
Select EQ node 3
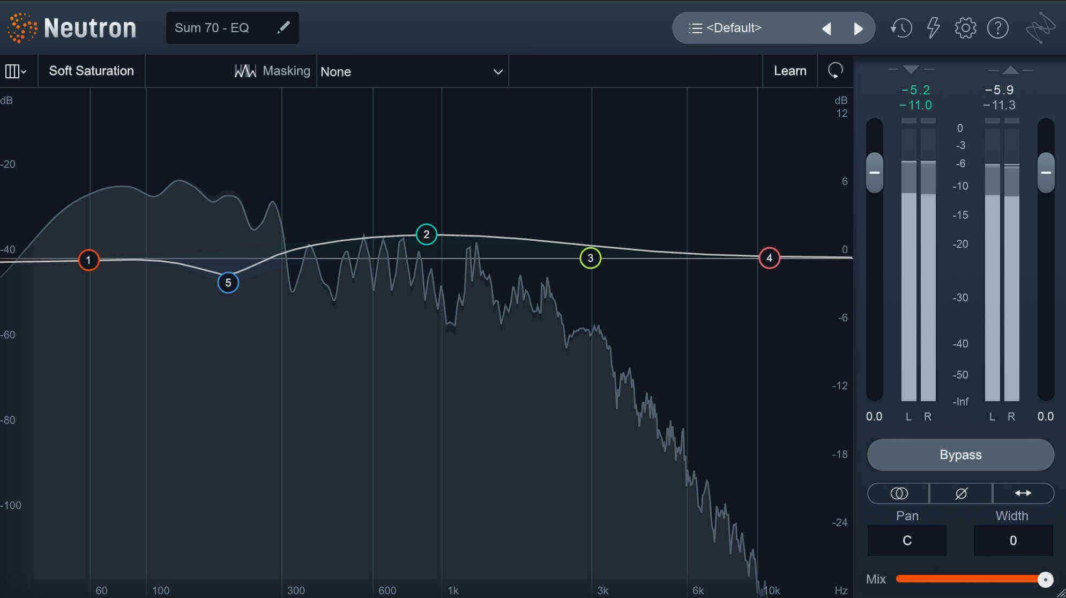tap(591, 258)
